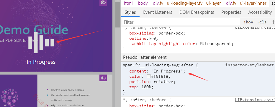Add a new style rule with plus icon

(273, 22)
